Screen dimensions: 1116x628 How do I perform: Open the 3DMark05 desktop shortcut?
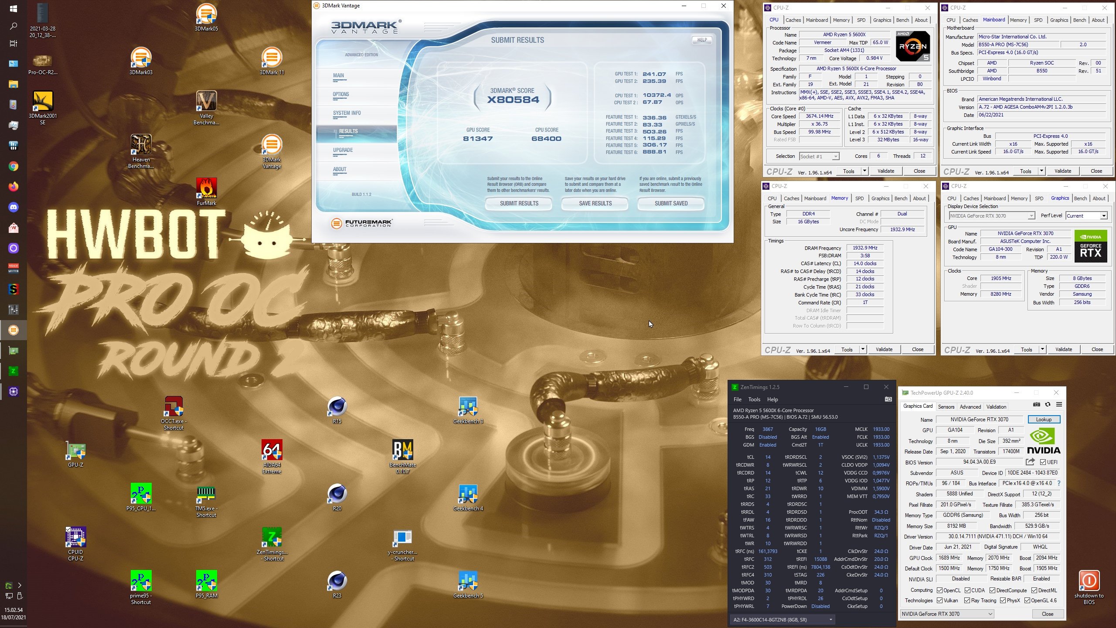coord(206,17)
